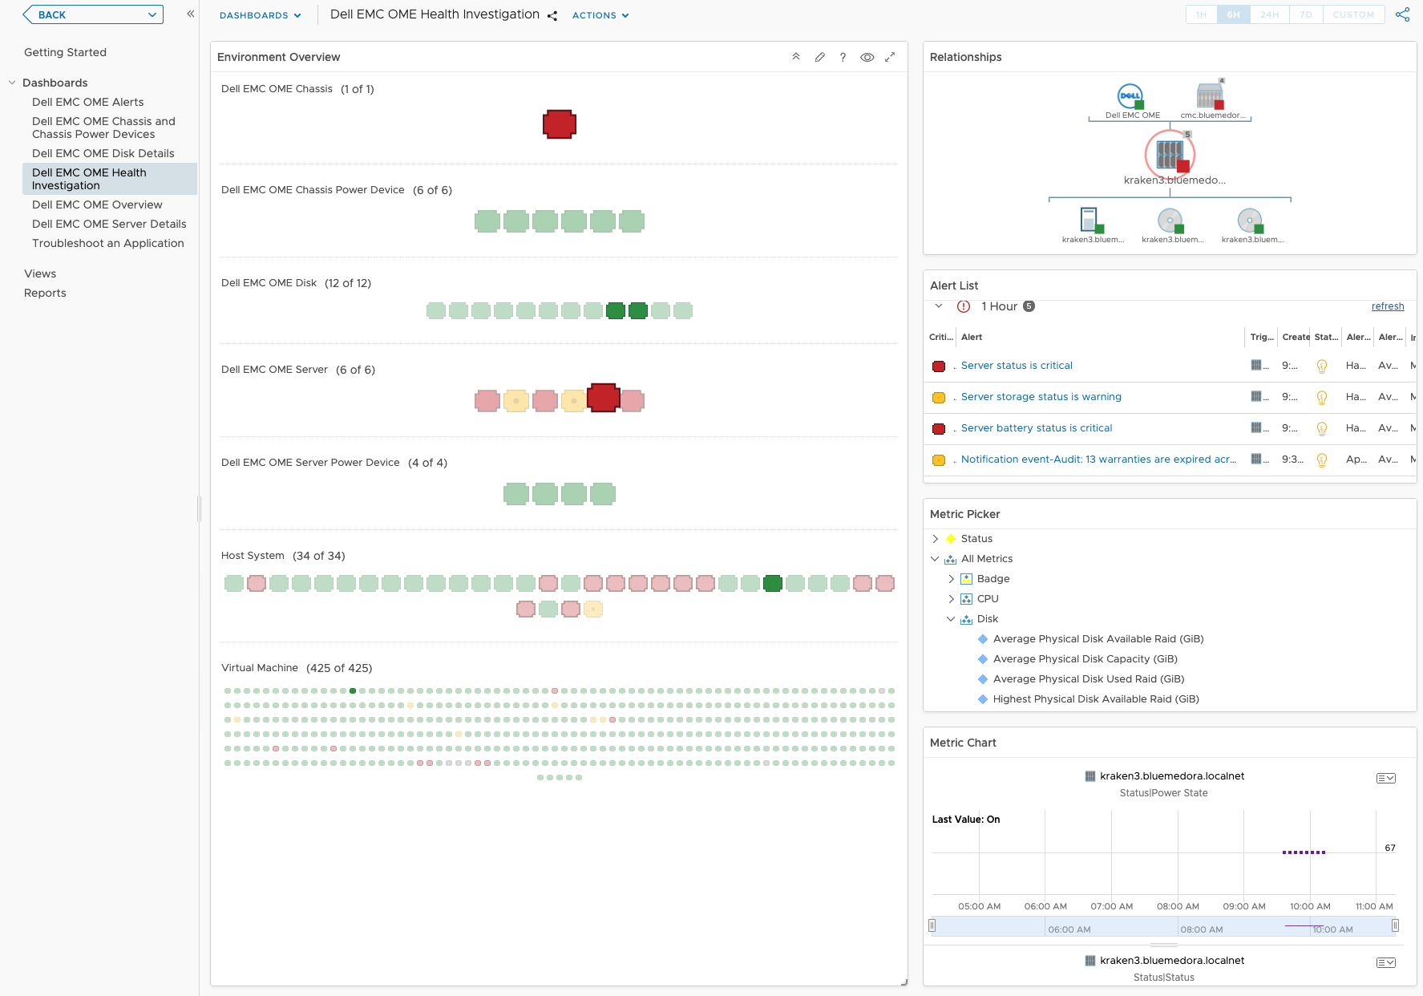The height and width of the screenshot is (996, 1423).
Task: Collapse the Disk metric group
Action: tap(952, 619)
